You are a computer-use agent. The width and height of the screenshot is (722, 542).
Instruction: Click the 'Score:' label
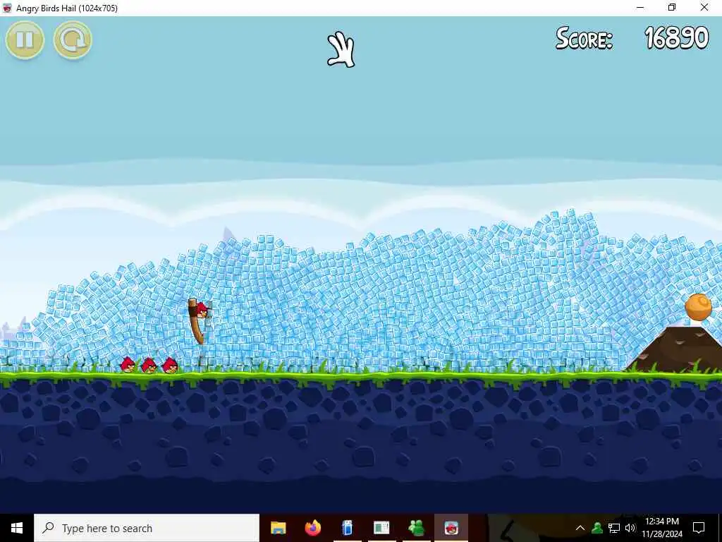584,38
